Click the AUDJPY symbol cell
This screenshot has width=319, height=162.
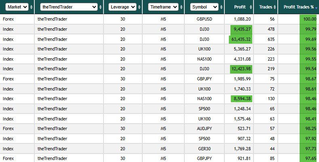pos(204,128)
